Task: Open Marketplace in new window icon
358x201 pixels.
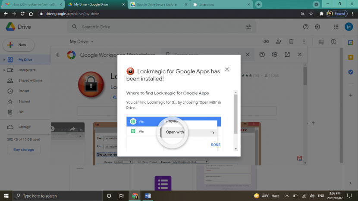Action: pyautogui.click(x=287, y=55)
